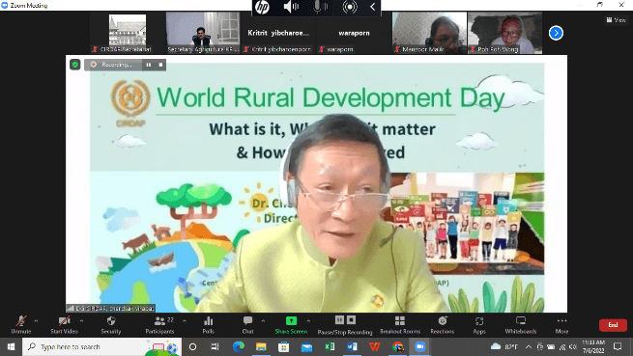The image size is (633, 356).
Task: Click the taskbar search box
Action: [101, 346]
